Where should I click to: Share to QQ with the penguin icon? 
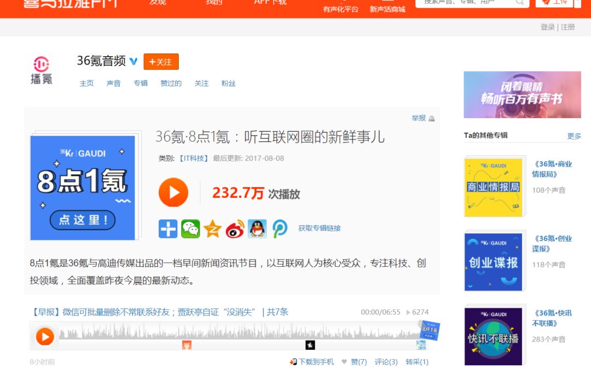257,229
